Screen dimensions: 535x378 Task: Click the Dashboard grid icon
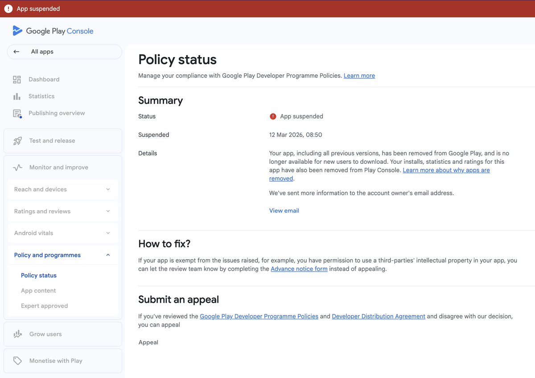pos(17,80)
